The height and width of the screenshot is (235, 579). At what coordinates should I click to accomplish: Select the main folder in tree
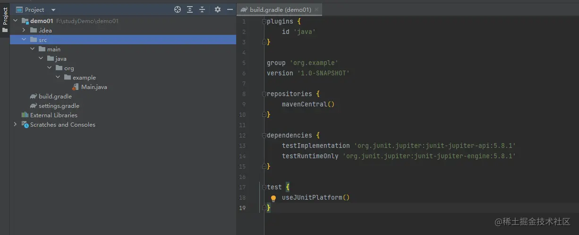coord(54,49)
